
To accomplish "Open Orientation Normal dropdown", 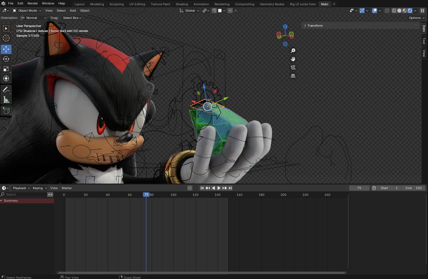I will click(x=34, y=18).
